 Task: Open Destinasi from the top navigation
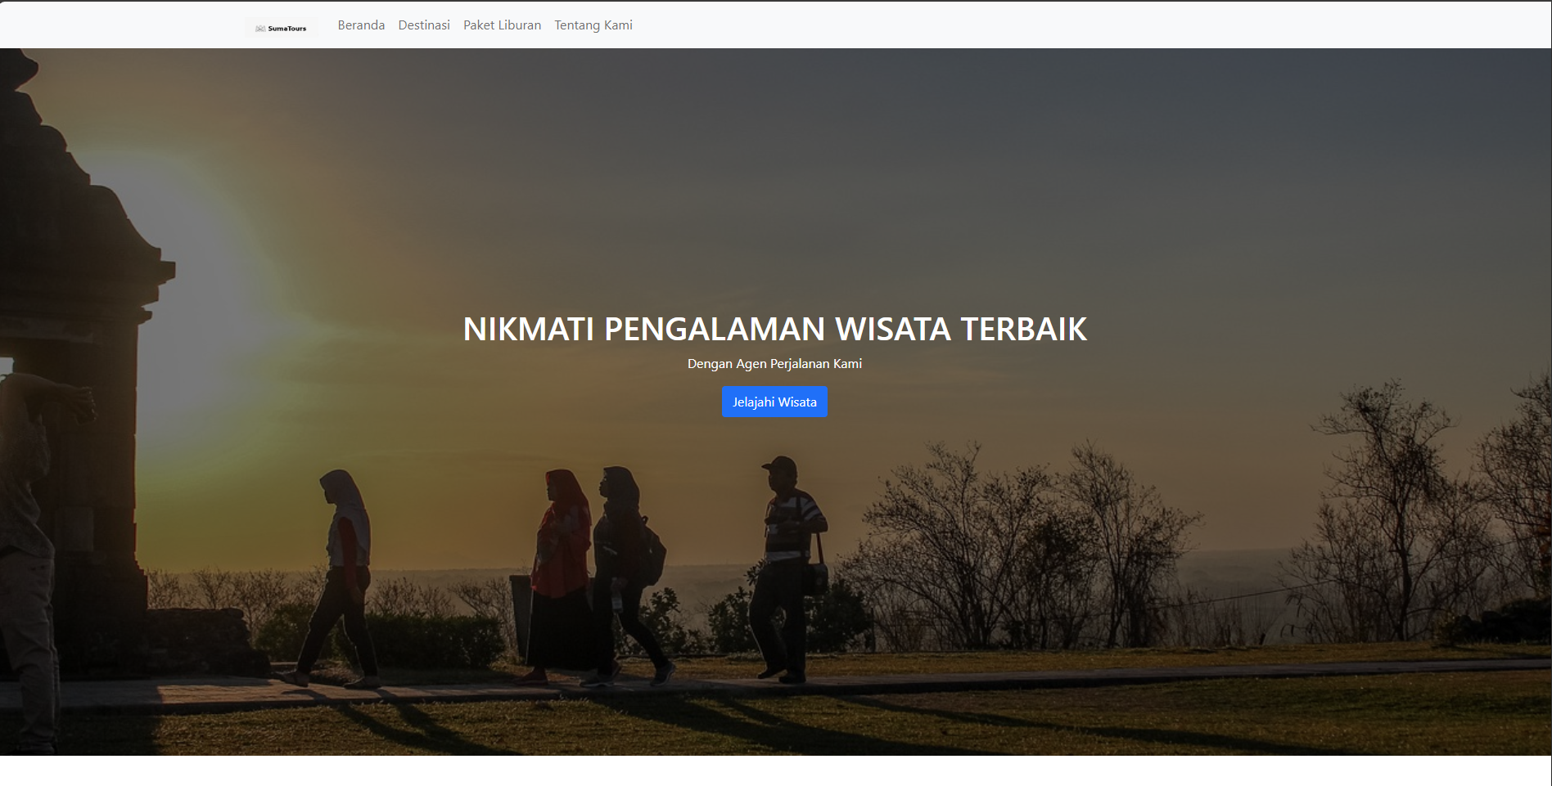[423, 25]
